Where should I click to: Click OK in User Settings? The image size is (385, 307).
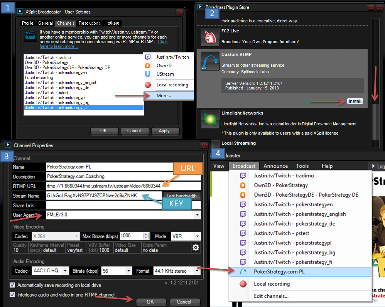point(104,131)
